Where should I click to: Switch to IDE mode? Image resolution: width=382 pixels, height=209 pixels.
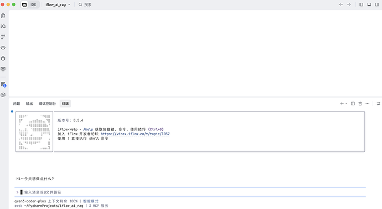point(33,4)
